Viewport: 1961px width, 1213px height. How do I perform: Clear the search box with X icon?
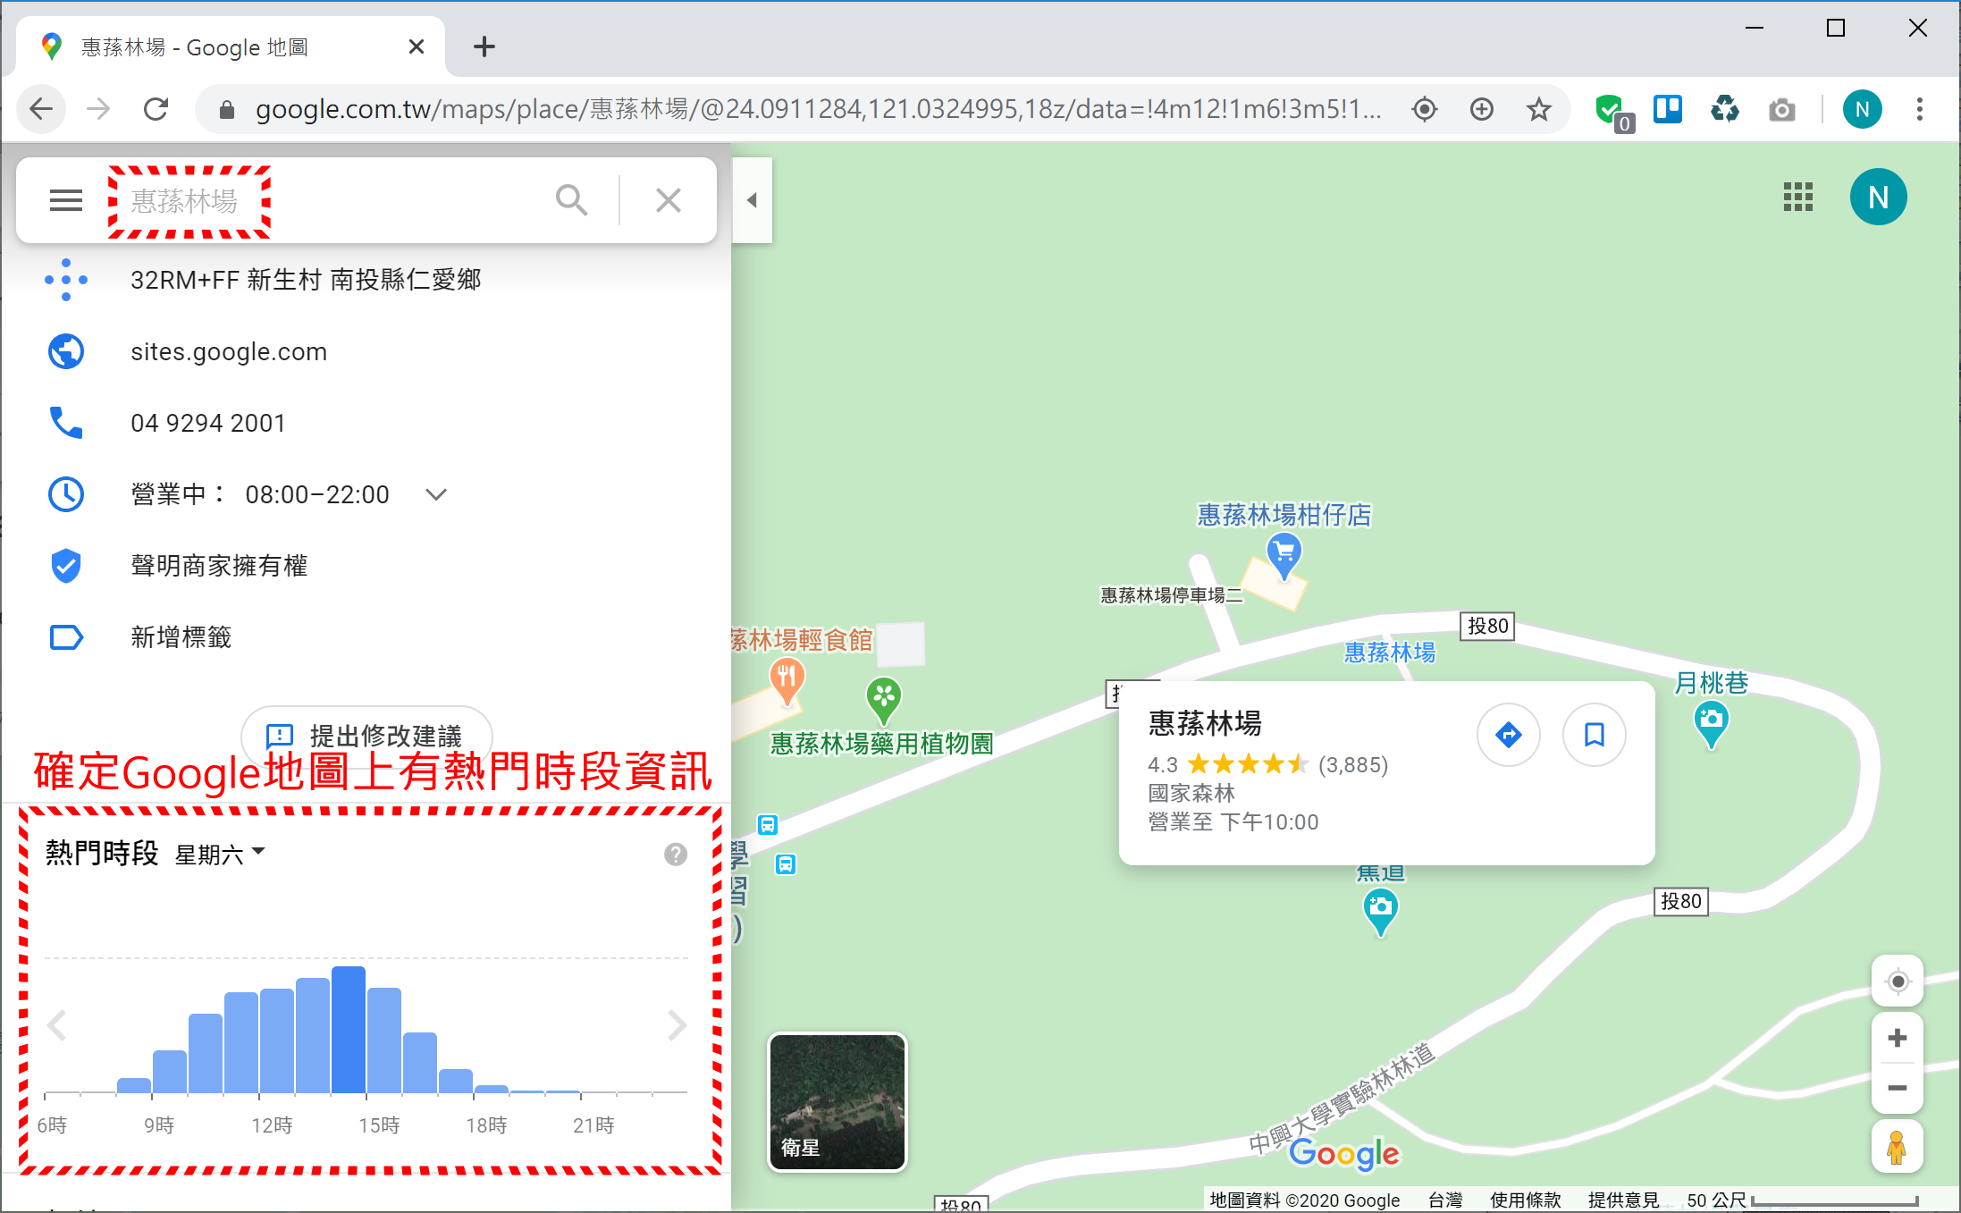tap(669, 200)
